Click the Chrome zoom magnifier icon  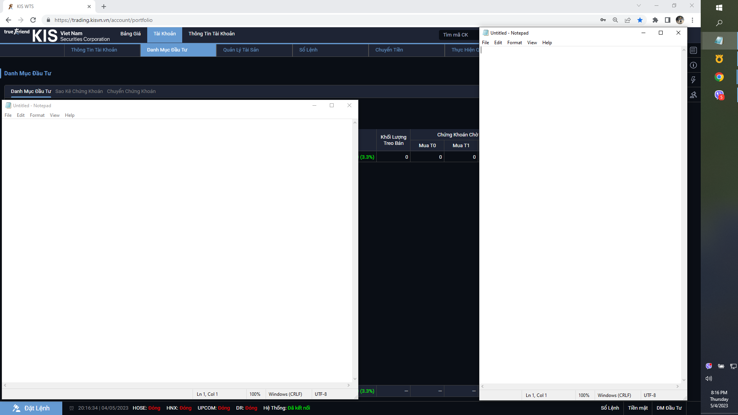point(615,20)
